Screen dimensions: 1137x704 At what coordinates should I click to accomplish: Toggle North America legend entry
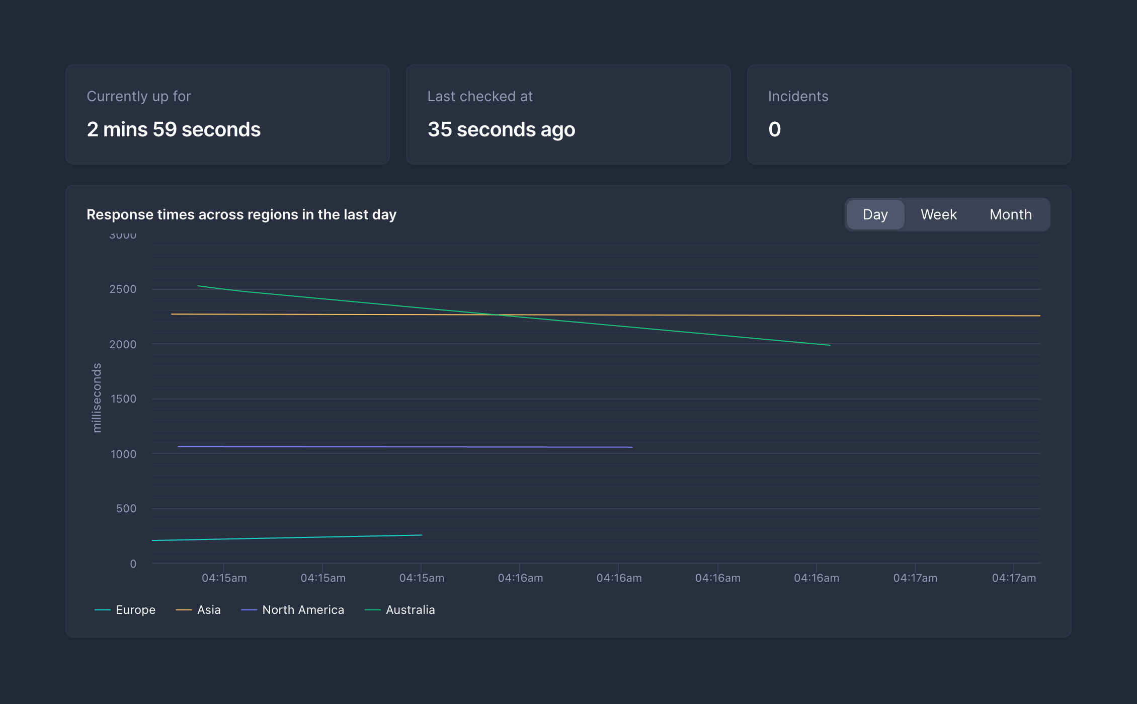tap(303, 610)
